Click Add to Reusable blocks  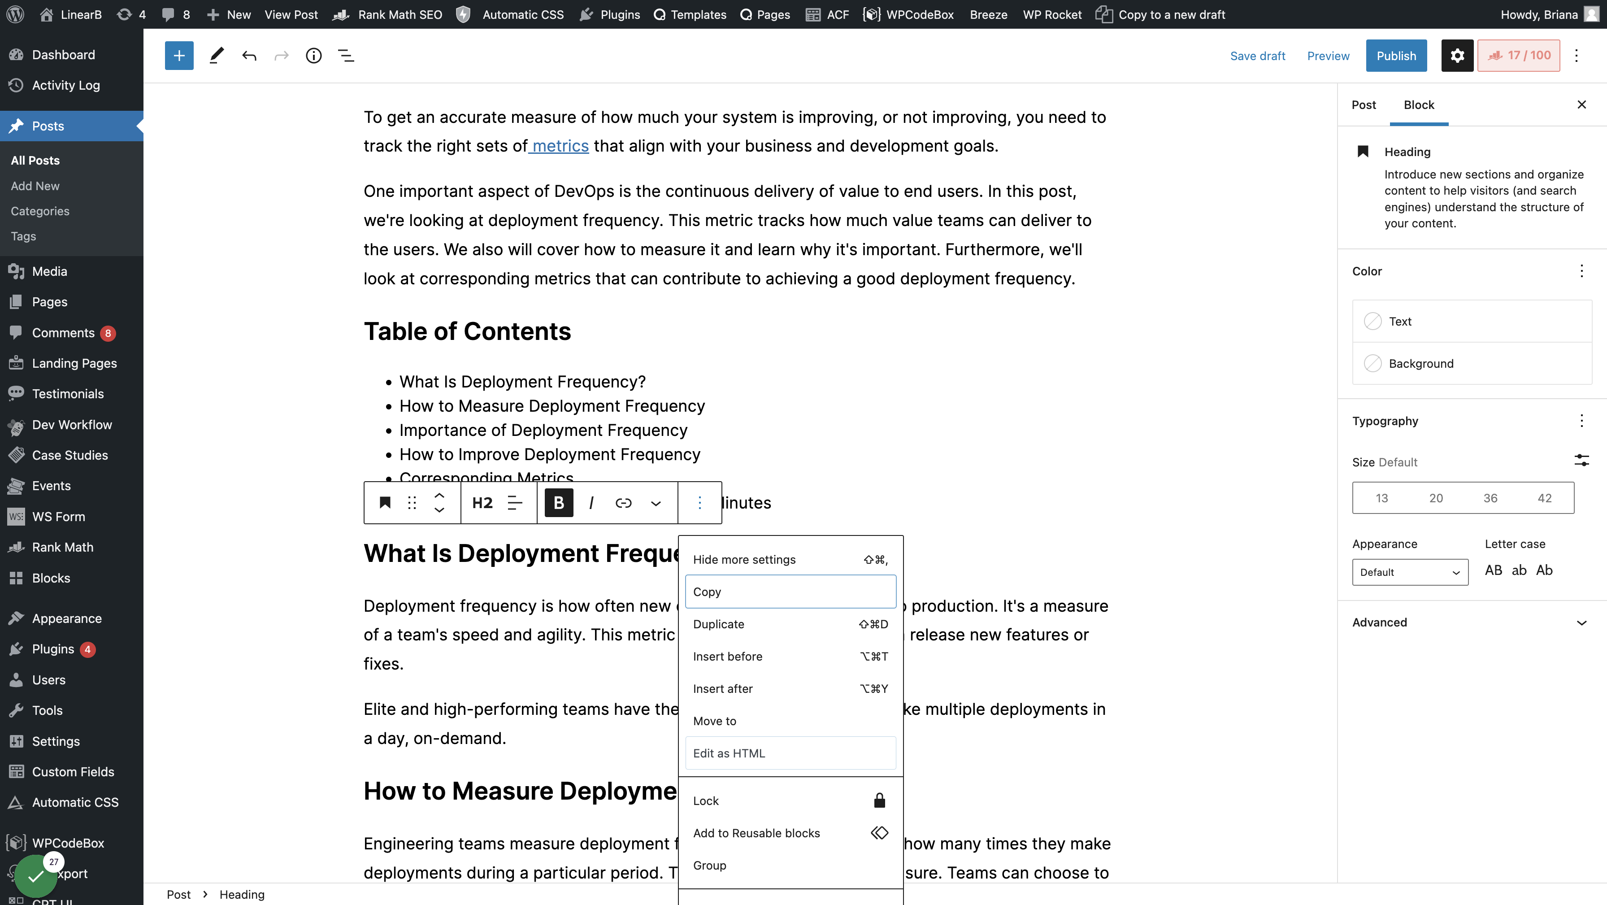(x=790, y=833)
